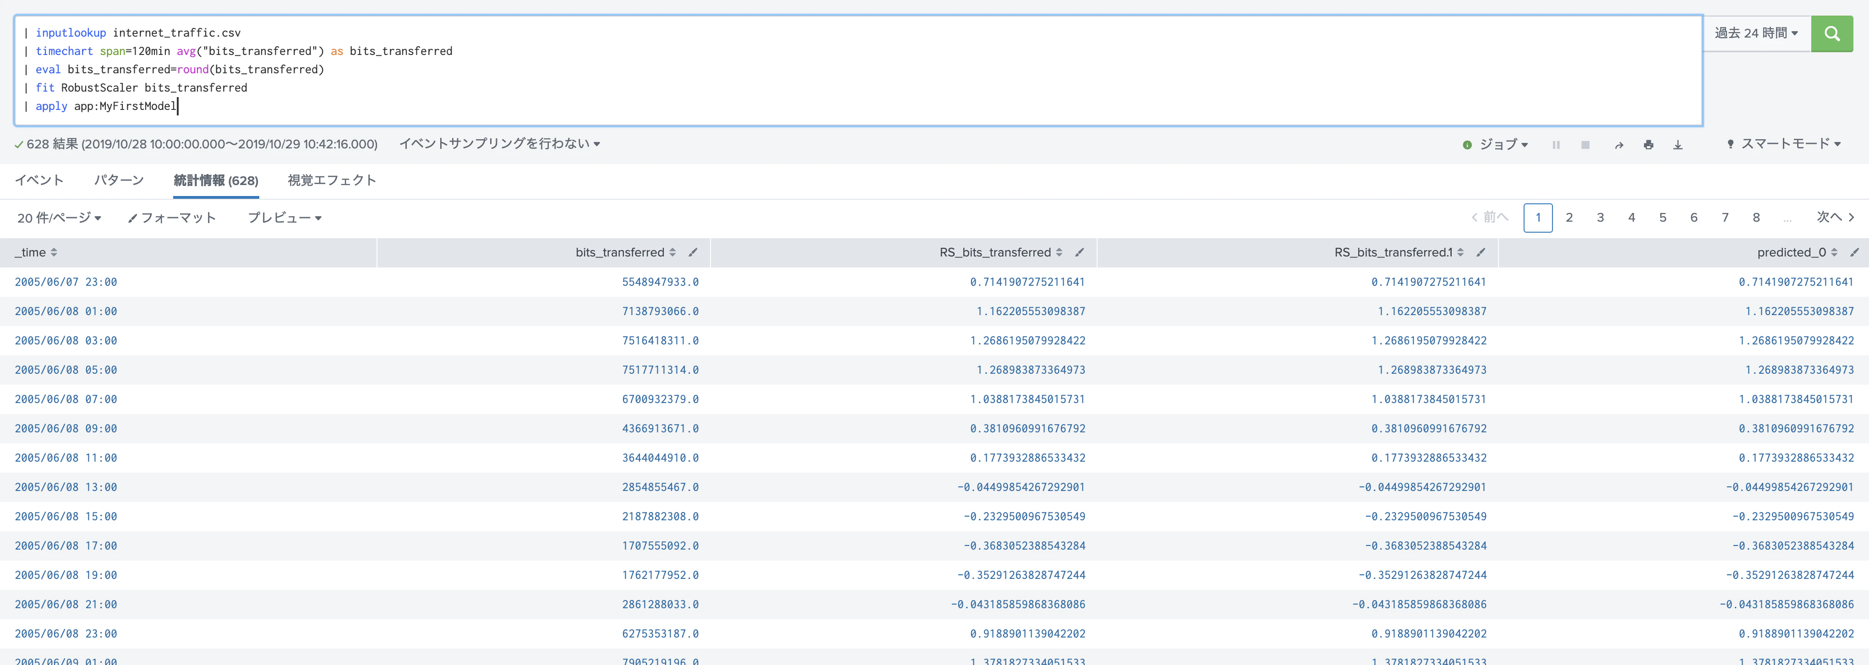
Task: Stop the search job
Action: pyautogui.click(x=1585, y=145)
